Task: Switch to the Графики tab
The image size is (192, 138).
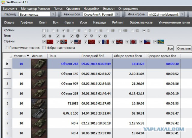Action: (27, 22)
